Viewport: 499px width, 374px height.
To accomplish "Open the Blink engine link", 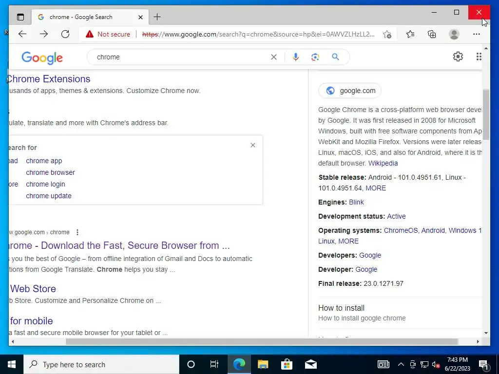I will click(x=356, y=202).
